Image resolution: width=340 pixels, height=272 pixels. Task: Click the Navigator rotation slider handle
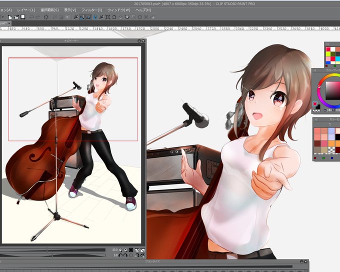tap(52, 255)
